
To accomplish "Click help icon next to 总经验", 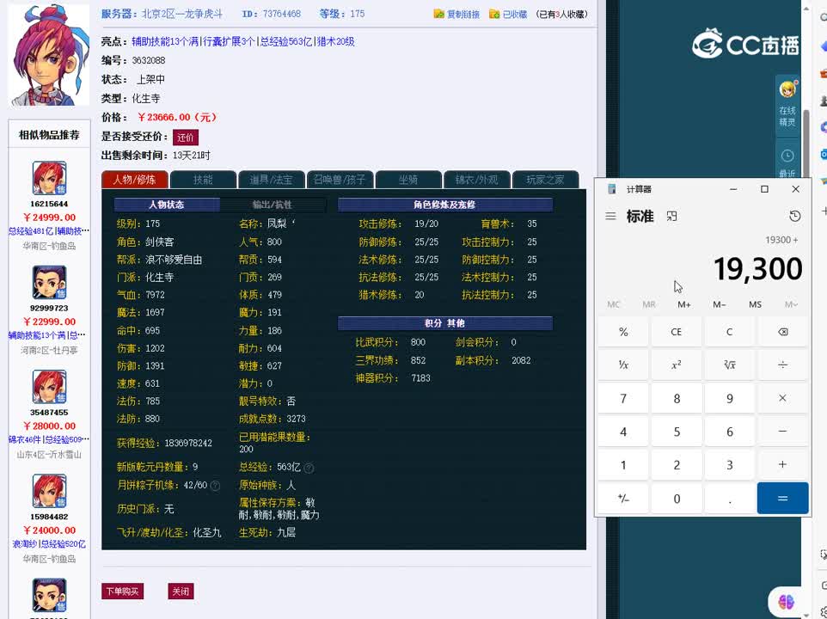I will click(x=309, y=468).
